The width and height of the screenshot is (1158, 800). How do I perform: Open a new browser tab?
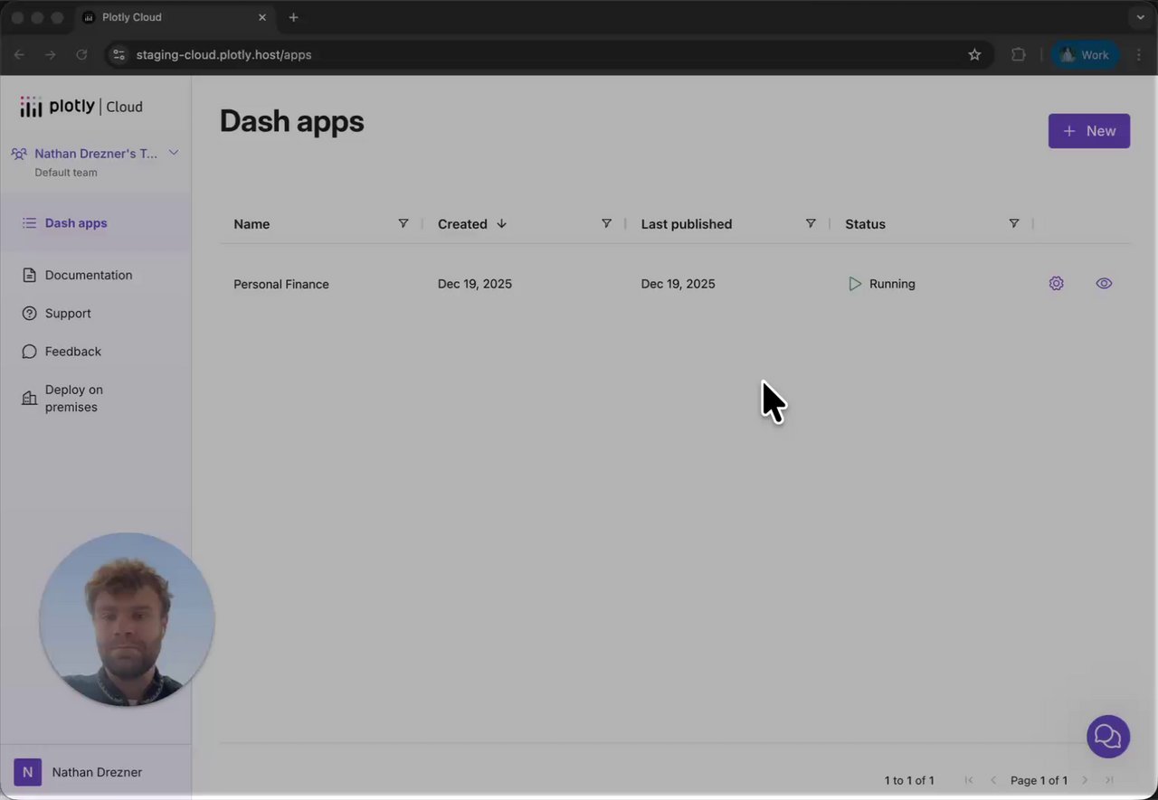293,17
